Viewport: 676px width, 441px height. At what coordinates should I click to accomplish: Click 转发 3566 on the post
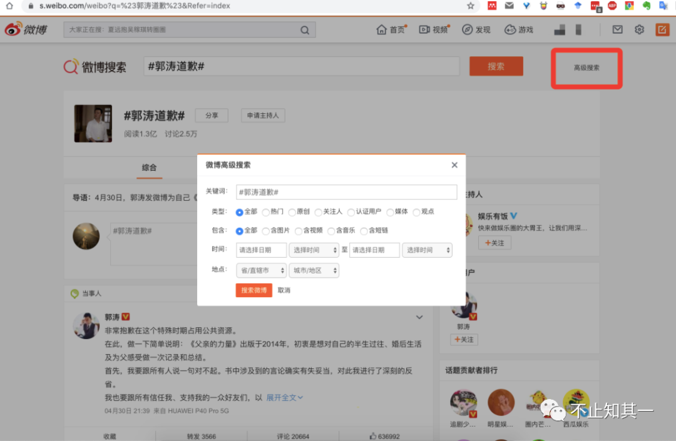tap(202, 436)
